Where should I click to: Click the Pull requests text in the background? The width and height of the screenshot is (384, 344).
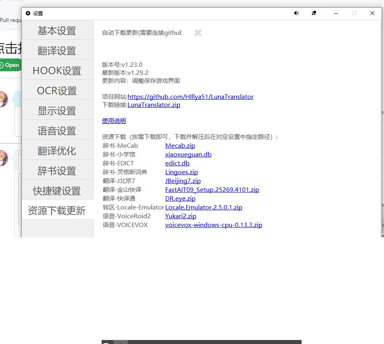click(10, 20)
